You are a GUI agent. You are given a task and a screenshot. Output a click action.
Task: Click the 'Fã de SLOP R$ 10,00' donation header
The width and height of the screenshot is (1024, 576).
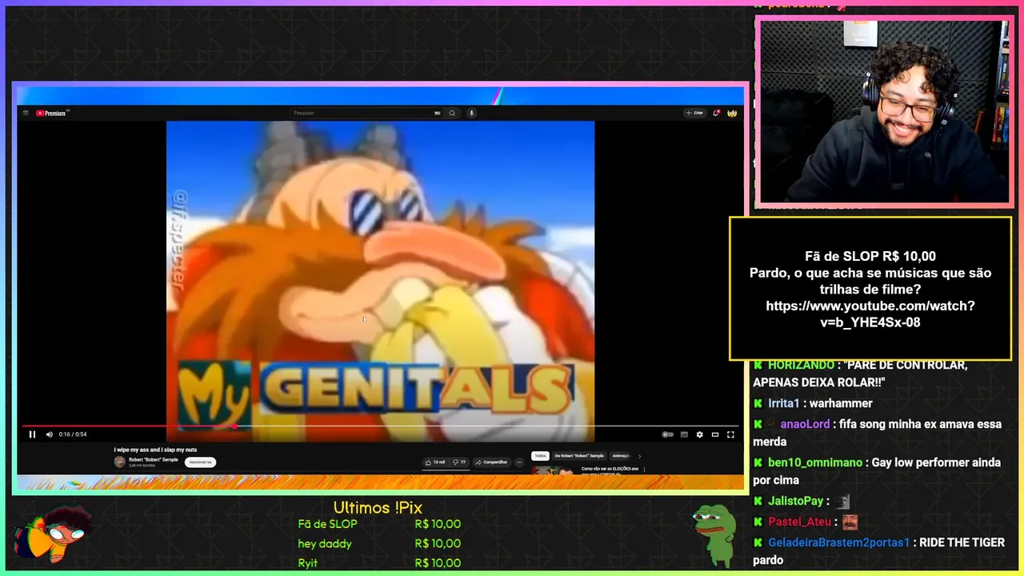click(870, 256)
